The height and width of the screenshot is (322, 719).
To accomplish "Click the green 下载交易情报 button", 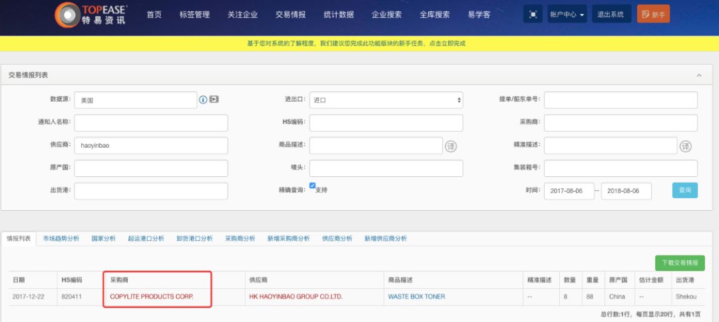I will click(x=680, y=263).
